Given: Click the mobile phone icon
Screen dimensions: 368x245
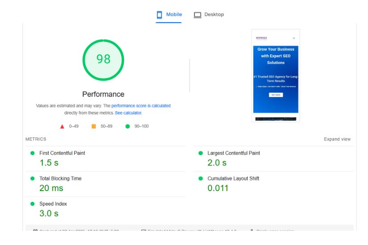Looking at the screenshot, I should 159,15.
